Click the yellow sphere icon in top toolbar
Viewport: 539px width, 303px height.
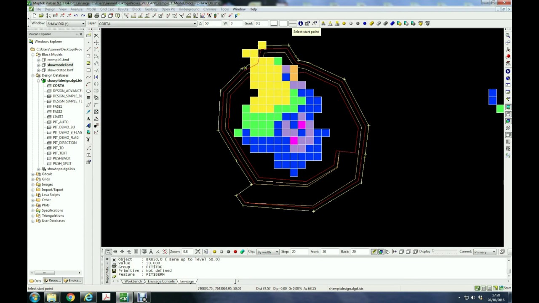[344, 24]
